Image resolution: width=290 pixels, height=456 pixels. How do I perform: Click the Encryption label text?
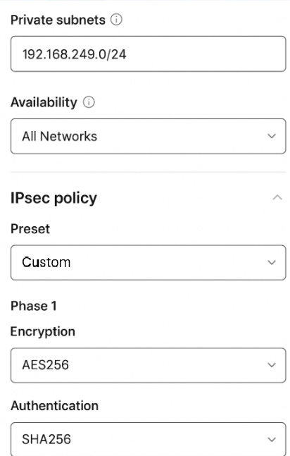pos(43,332)
